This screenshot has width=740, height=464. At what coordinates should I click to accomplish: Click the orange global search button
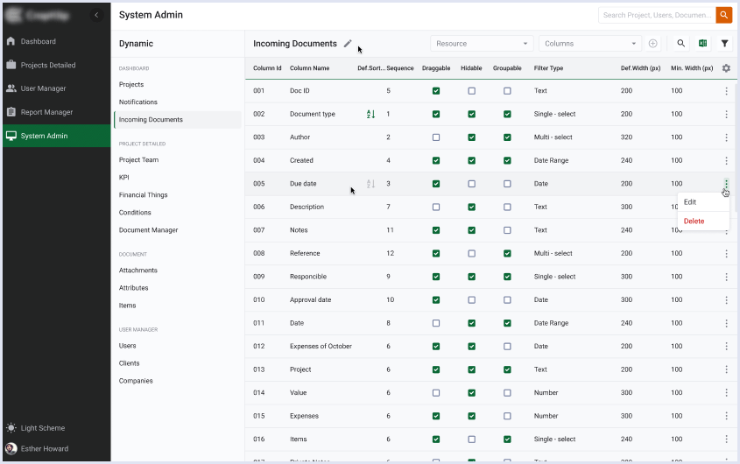[723, 15]
